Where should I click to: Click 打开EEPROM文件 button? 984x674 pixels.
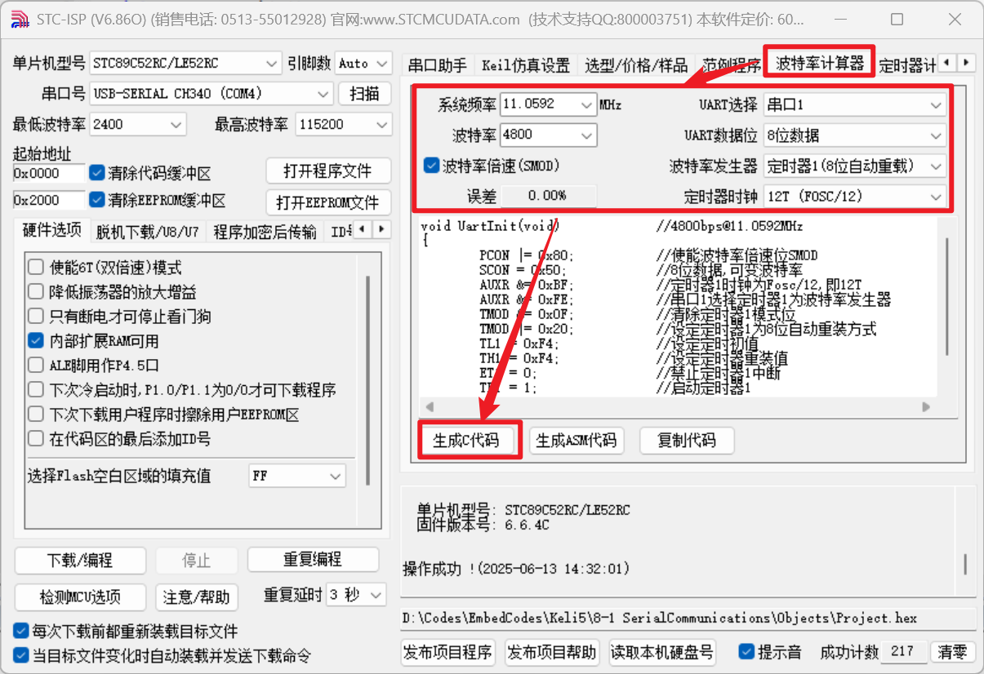(x=327, y=202)
